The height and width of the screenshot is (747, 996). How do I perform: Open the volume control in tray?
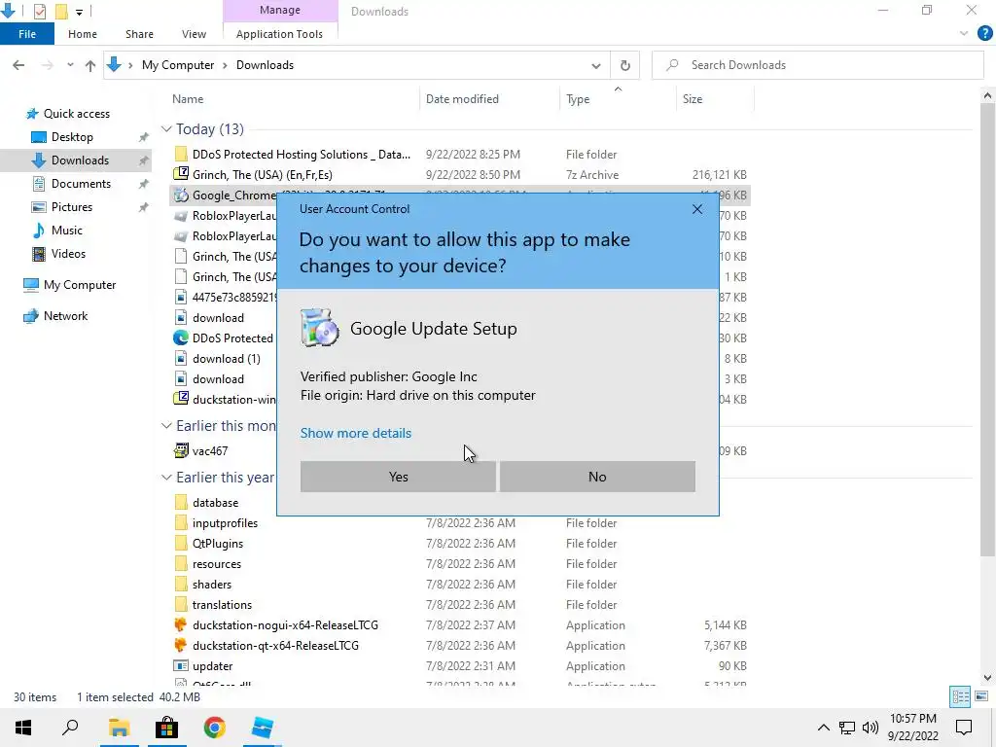(871, 728)
